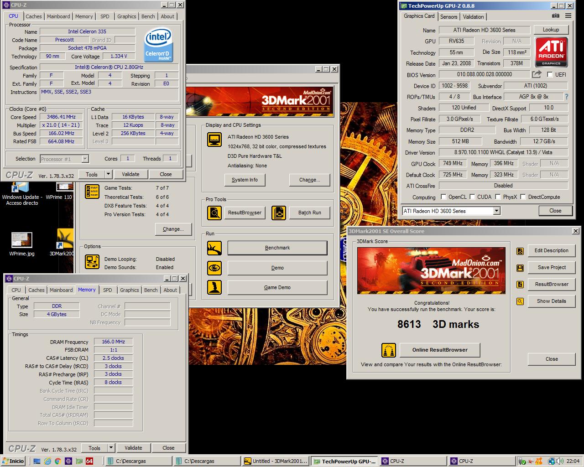584x467 pixels.
Task: Click Validate in the top CPU-Z window
Action: 130,174
